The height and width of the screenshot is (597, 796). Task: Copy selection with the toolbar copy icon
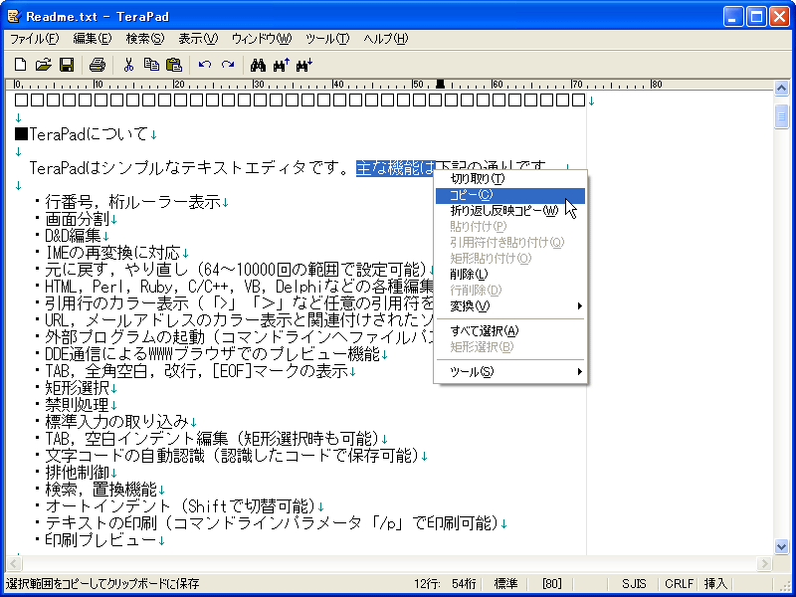pos(151,65)
